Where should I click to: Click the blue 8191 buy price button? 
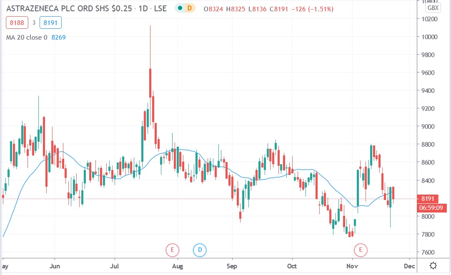(x=50, y=23)
